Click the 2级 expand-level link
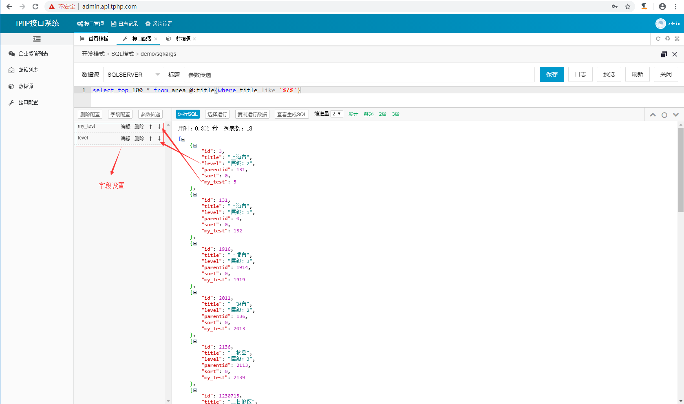The height and width of the screenshot is (404, 684). pos(383,114)
